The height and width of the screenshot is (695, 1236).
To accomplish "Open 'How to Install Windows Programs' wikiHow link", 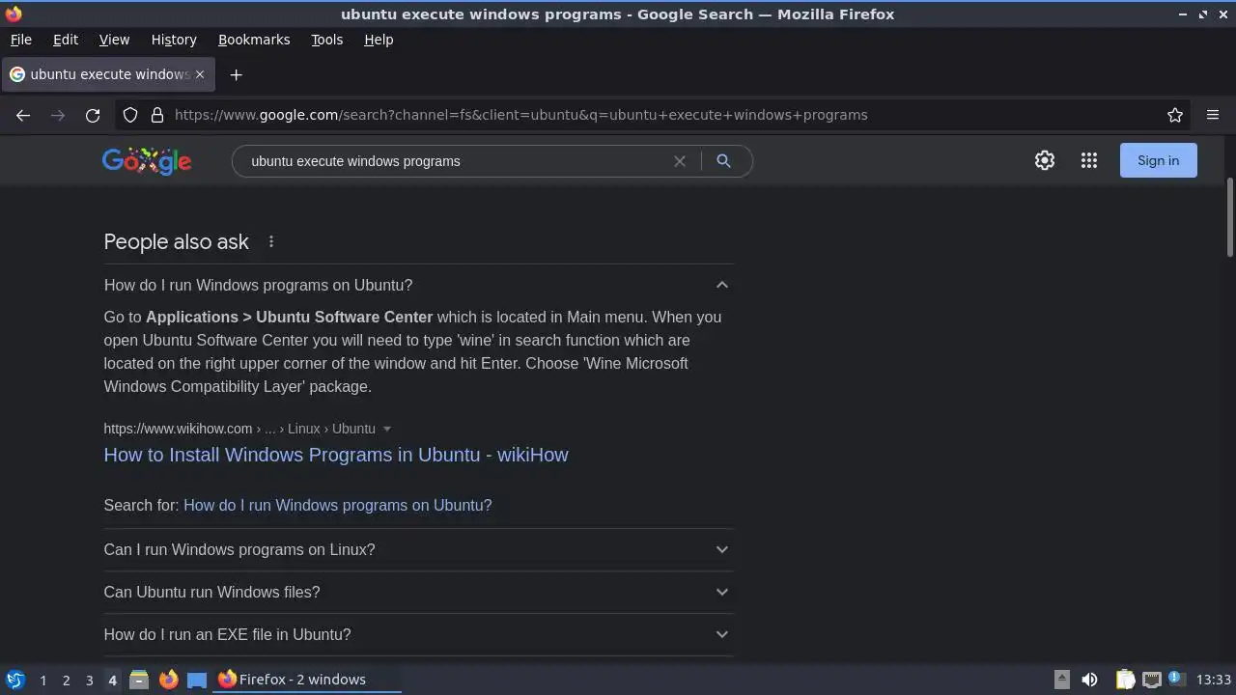I will coord(336,455).
